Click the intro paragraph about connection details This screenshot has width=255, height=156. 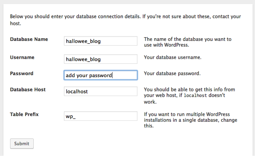point(125,20)
